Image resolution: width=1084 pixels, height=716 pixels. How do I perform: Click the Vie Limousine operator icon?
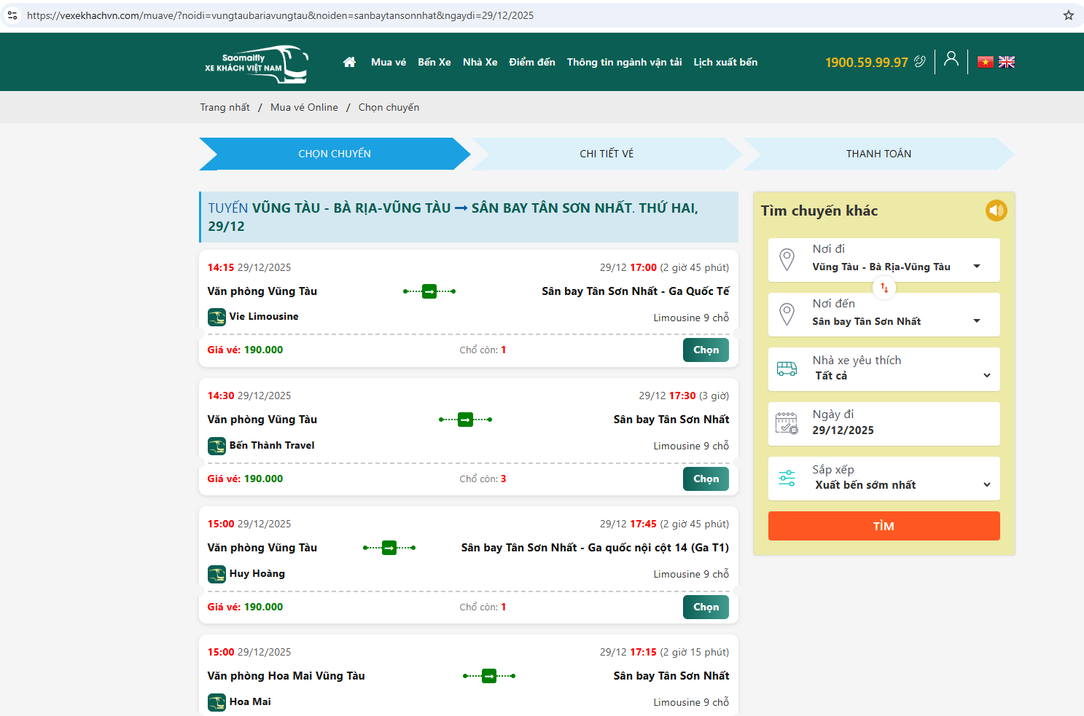pos(217,317)
